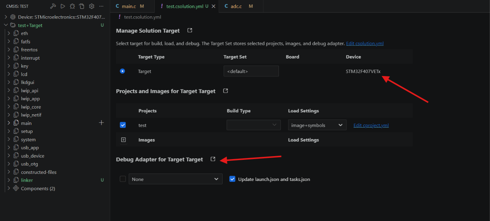Toggle Update launch.json and tasks.json checkbox
Screen dimensions: 490x221
click(x=233, y=179)
